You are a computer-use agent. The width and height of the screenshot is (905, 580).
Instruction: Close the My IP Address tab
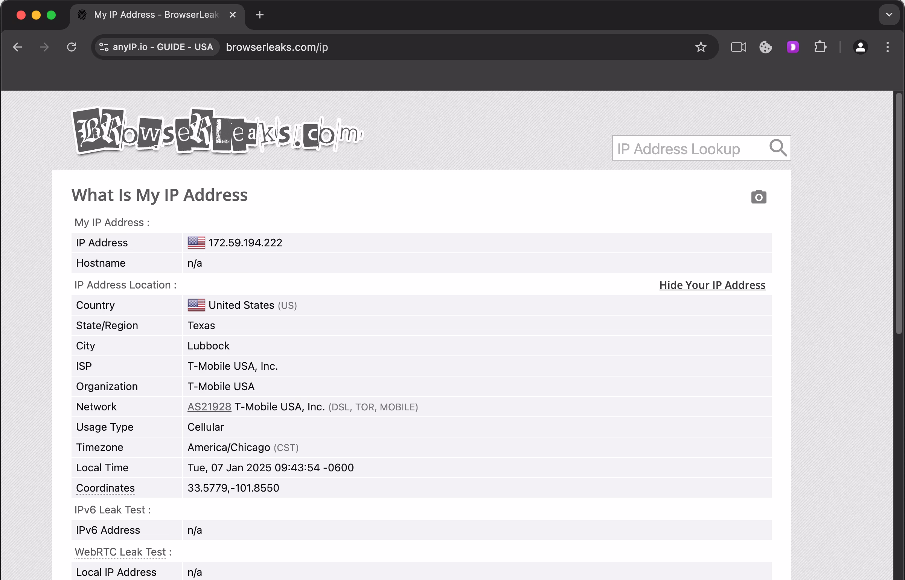pos(233,15)
